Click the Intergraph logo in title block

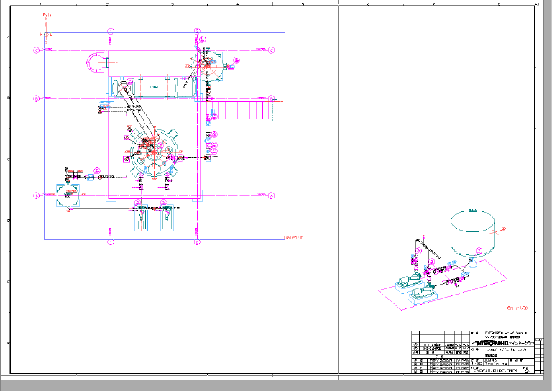[489, 343]
